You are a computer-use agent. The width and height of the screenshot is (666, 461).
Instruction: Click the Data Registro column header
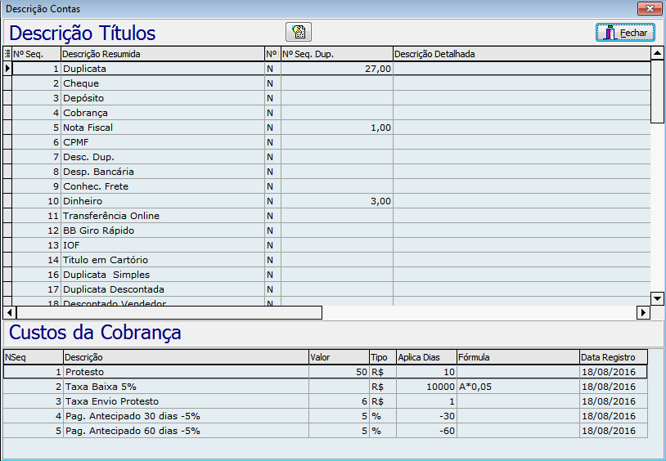point(614,357)
